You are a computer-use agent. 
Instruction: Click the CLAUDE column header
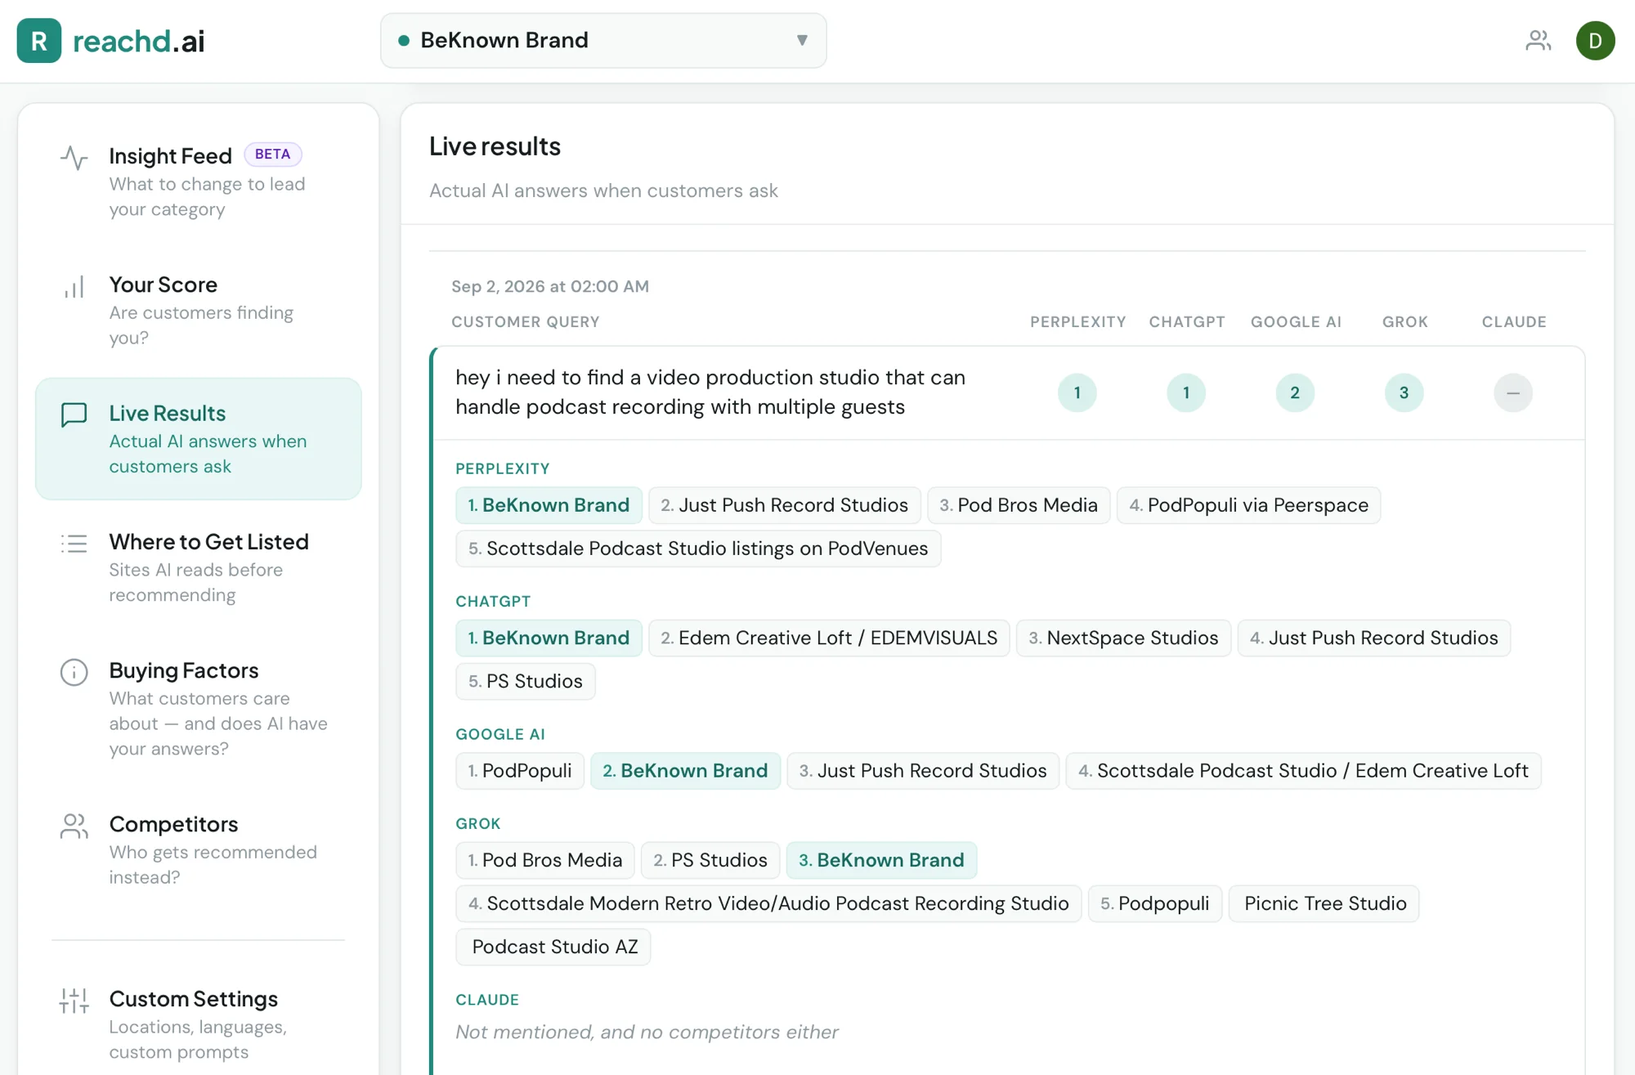click(1514, 322)
